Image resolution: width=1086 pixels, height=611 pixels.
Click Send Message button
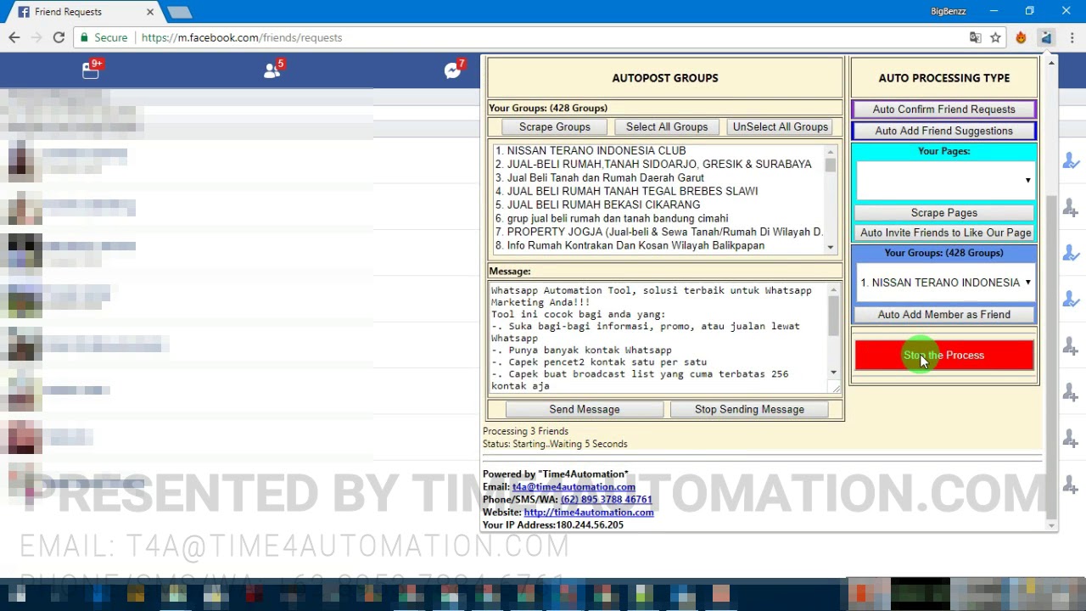(585, 410)
